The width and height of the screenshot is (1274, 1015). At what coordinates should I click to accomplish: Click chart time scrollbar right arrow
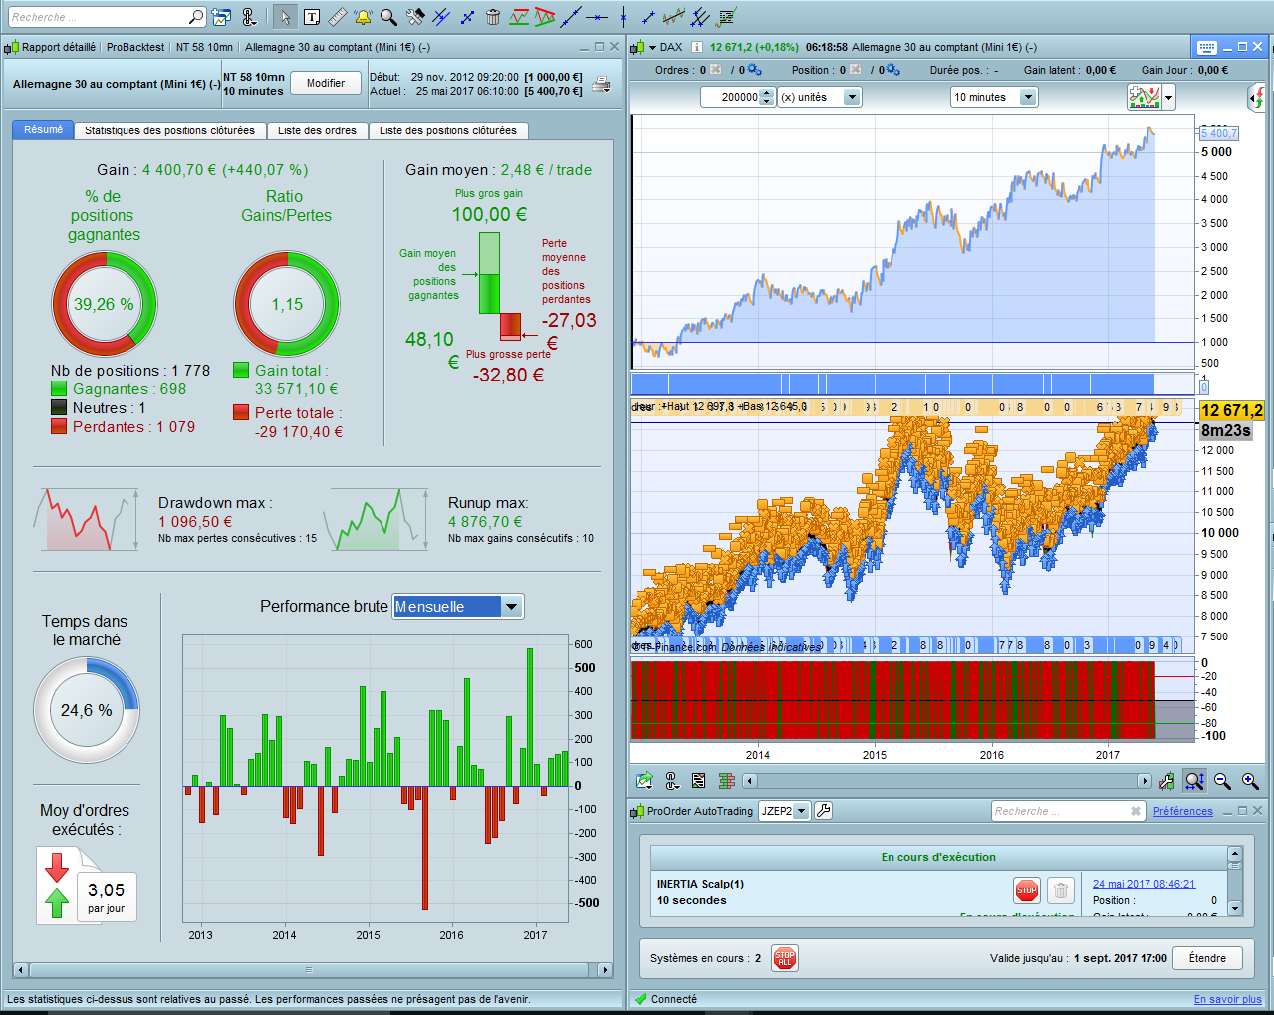(1145, 781)
